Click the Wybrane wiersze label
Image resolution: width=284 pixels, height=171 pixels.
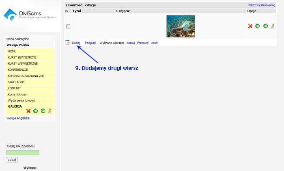pyautogui.click(x=112, y=43)
